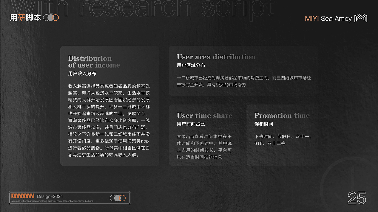Image resolution: width=378 pixels, height=212 pixels.
Task: Click the Design-2021 footer label
Action: [50, 196]
